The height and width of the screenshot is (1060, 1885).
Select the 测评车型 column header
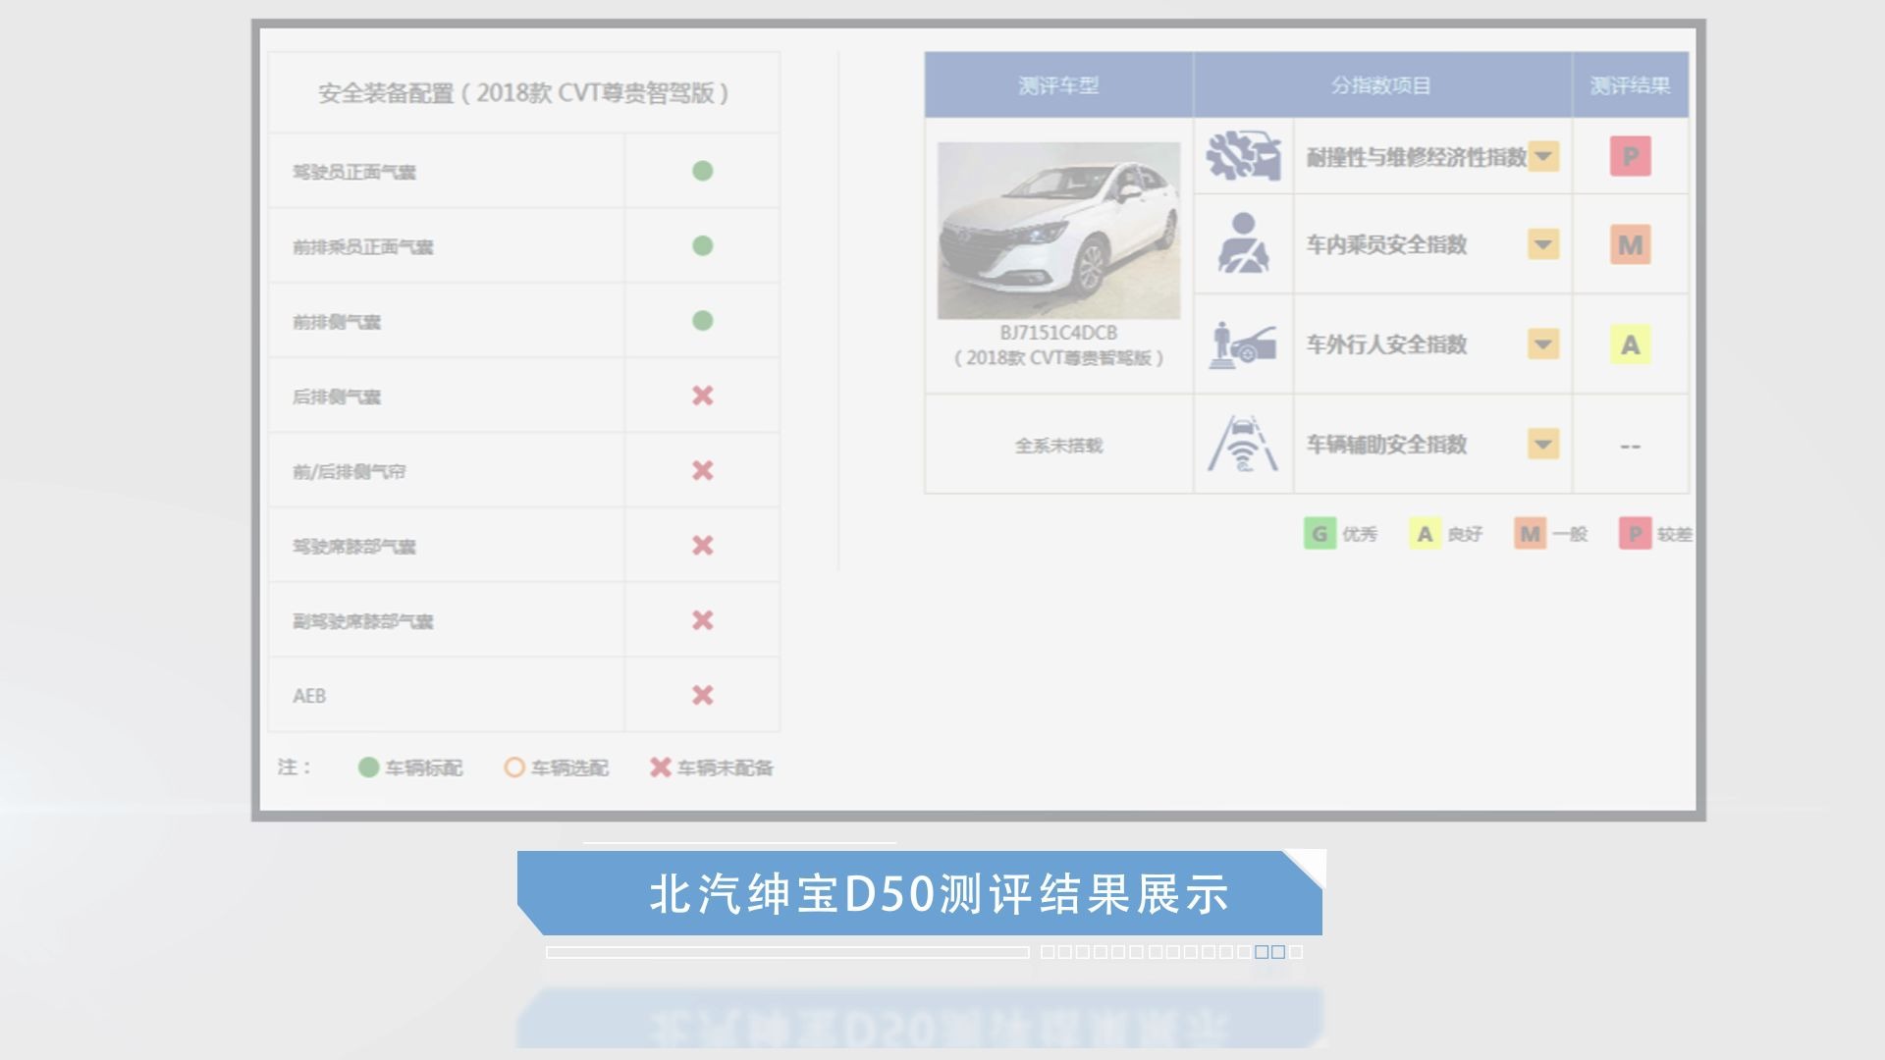[1058, 85]
